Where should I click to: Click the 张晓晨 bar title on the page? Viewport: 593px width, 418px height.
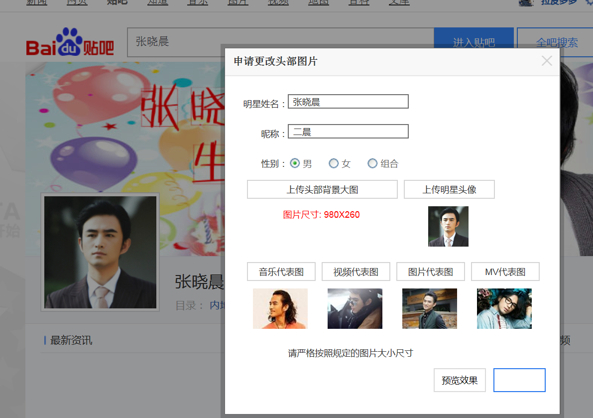click(x=200, y=282)
